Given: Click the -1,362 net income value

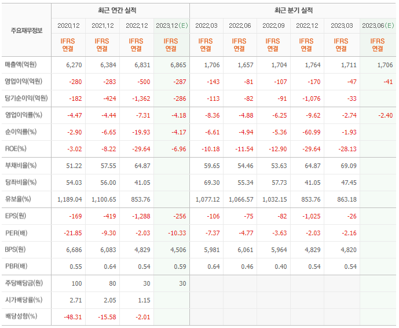Looking at the screenshot, I should point(141,99).
